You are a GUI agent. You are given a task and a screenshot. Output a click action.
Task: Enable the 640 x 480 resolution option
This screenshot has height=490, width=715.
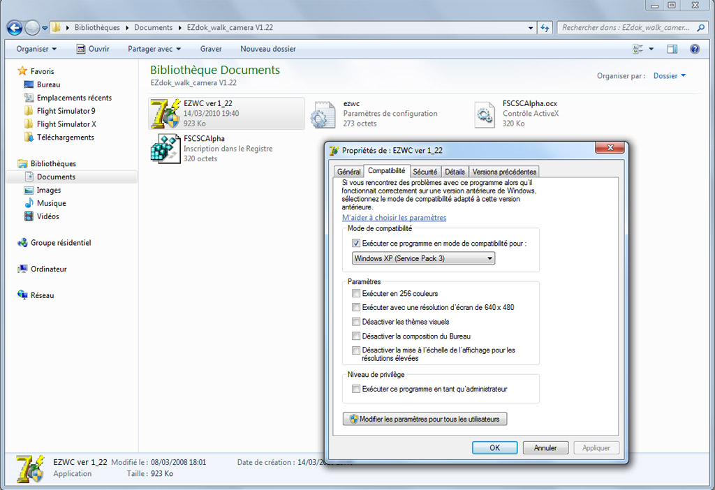click(356, 307)
